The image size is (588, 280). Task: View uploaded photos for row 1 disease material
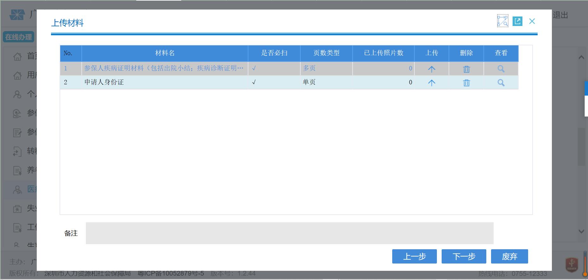tap(501, 69)
